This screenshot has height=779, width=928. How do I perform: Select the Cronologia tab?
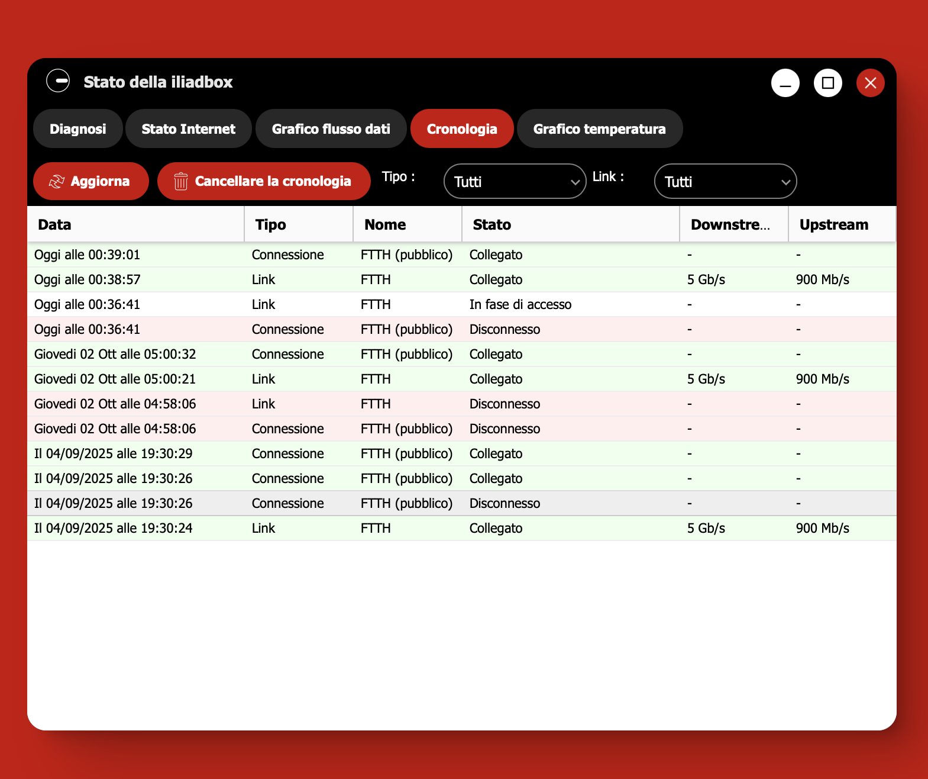462,129
